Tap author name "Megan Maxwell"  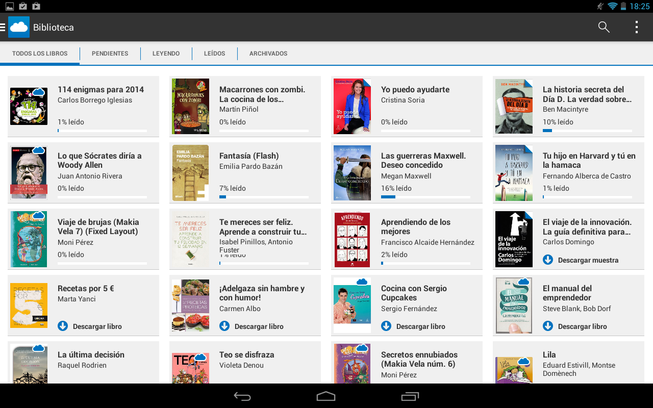click(406, 176)
